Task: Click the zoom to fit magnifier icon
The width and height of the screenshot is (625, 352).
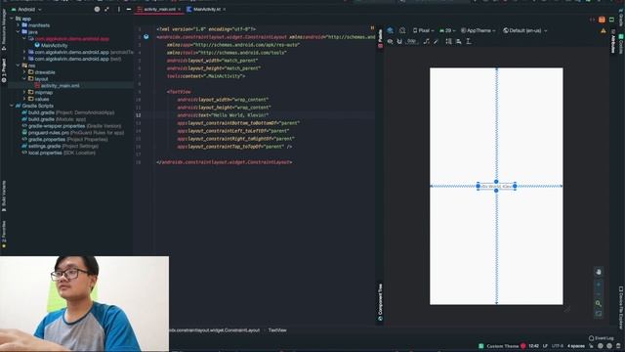Action: 599,304
